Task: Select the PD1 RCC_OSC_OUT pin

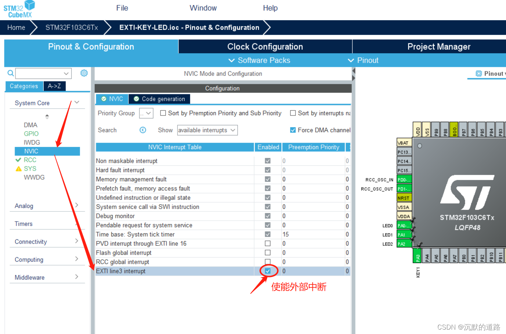Action: [x=404, y=189]
